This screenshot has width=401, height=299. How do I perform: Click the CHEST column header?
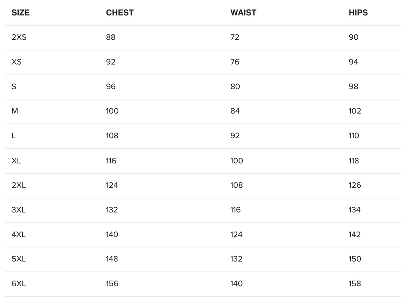point(120,13)
